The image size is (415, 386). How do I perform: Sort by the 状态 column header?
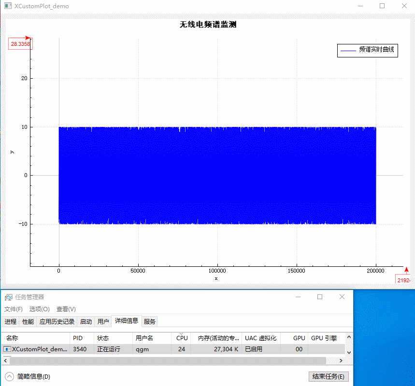click(x=113, y=338)
